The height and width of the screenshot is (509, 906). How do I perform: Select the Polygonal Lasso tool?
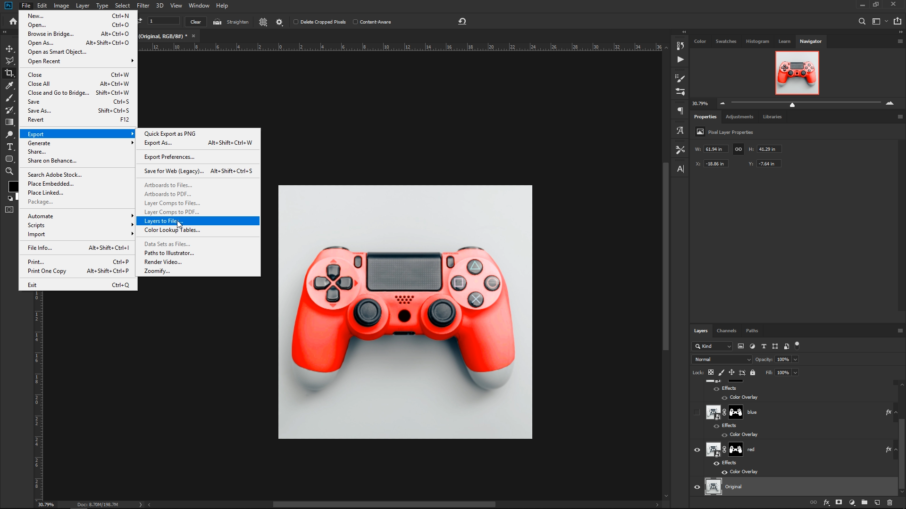coord(9,61)
